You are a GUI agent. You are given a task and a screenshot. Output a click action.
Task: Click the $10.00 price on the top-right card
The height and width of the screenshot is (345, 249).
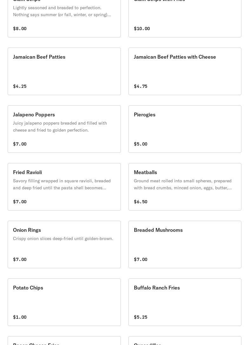pos(142,29)
